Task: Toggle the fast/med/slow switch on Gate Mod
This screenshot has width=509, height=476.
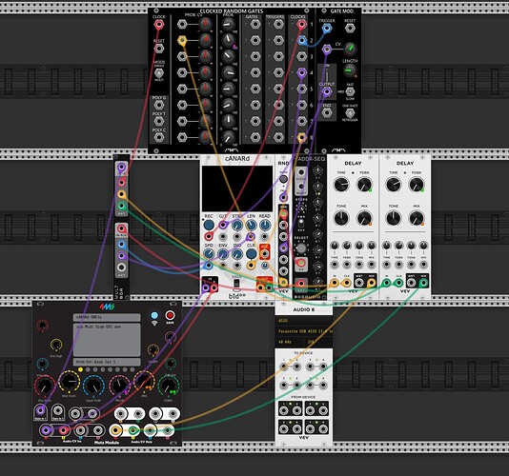Action: [350, 91]
